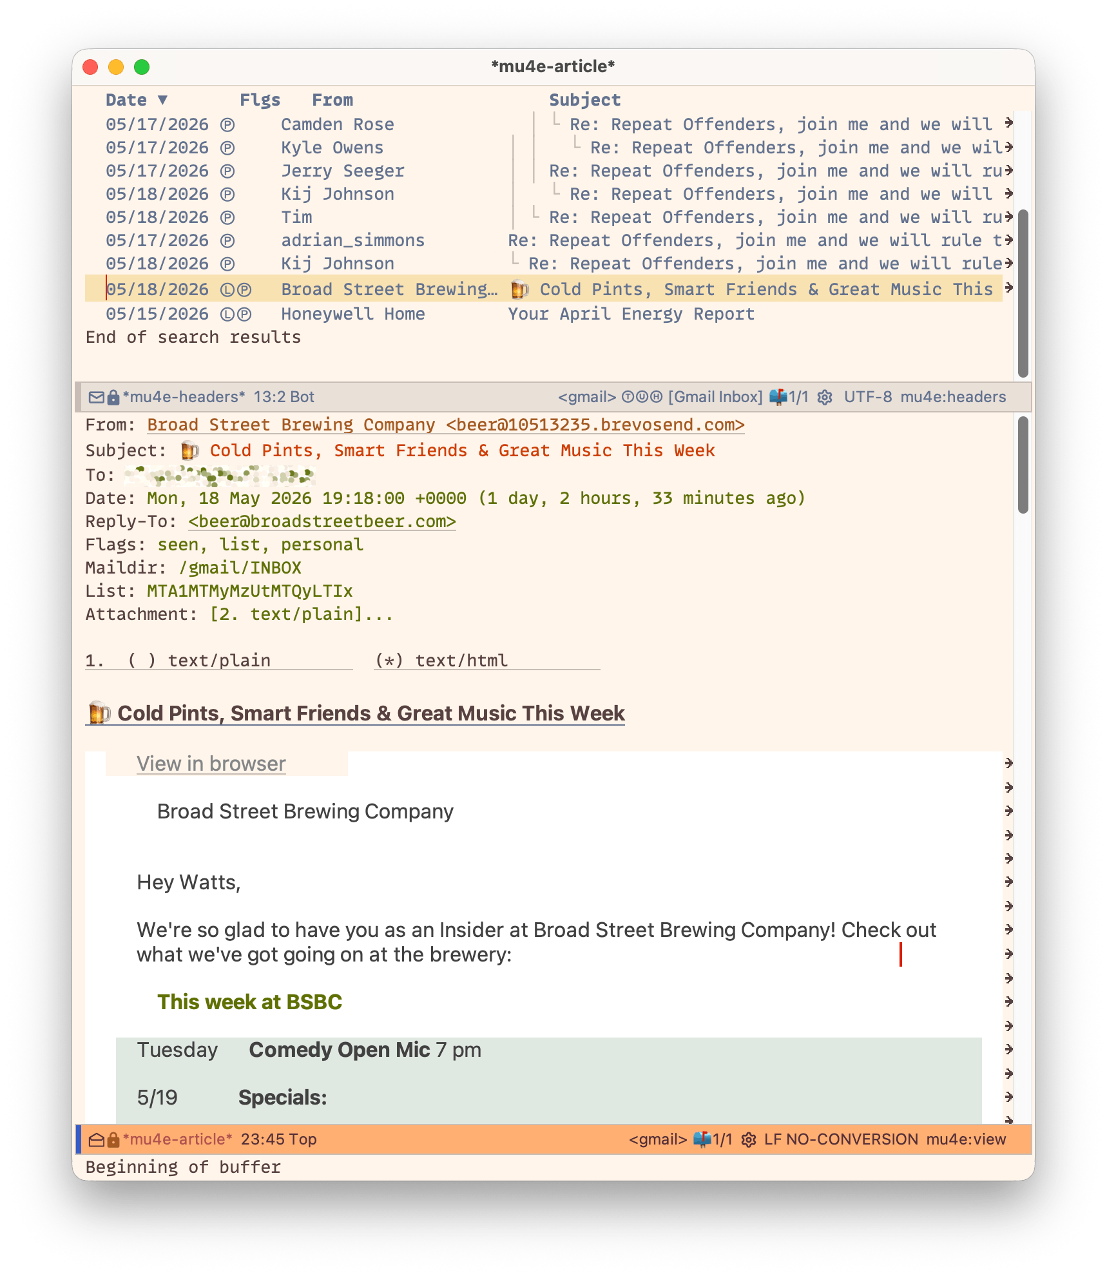The image size is (1107, 1276).
Task: Click the Flags value seen, list, personal
Action: coord(260,545)
